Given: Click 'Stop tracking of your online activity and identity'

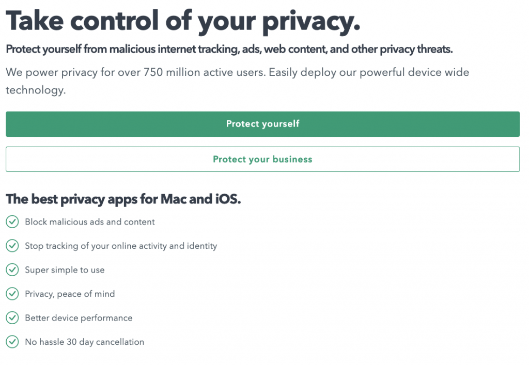Looking at the screenshot, I should (x=121, y=246).
